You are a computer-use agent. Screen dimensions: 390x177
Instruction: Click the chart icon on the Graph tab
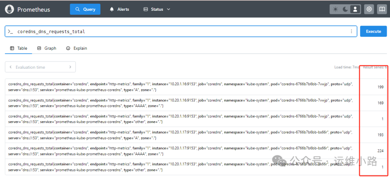click(39, 48)
